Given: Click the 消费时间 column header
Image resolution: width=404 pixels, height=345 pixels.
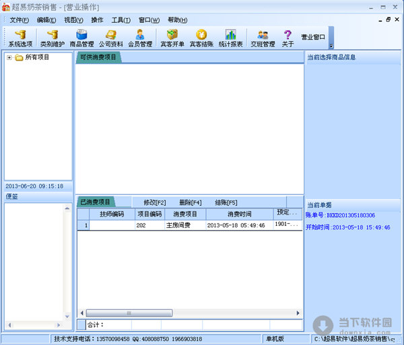Looking at the screenshot, I should tap(239, 214).
